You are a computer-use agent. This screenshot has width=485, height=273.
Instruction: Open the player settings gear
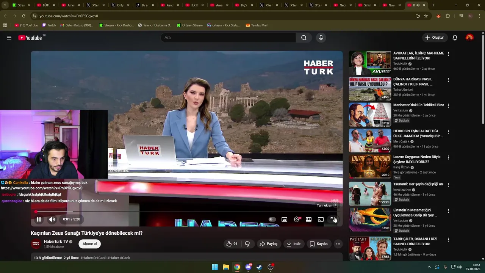pyautogui.click(x=297, y=219)
